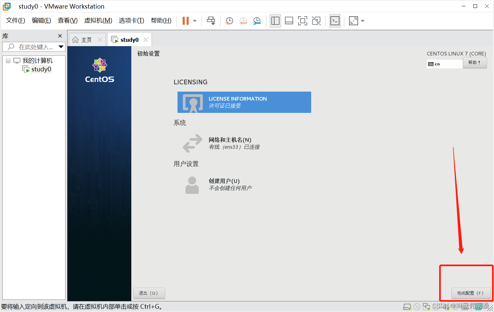Screen dimensions: 494x312
Task: Click the user silhouette icon
Action: point(192,185)
